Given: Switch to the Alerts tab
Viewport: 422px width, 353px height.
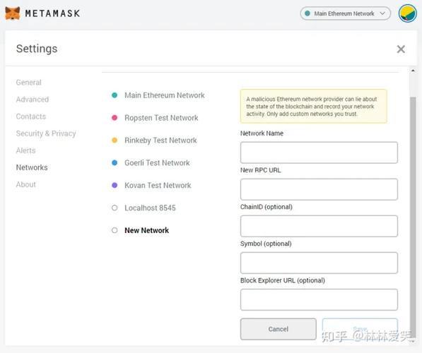Looking at the screenshot, I should [x=25, y=150].
